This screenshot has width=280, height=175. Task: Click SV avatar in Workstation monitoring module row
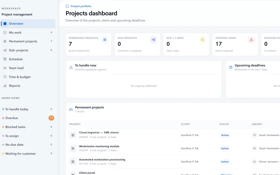click(x=254, y=149)
